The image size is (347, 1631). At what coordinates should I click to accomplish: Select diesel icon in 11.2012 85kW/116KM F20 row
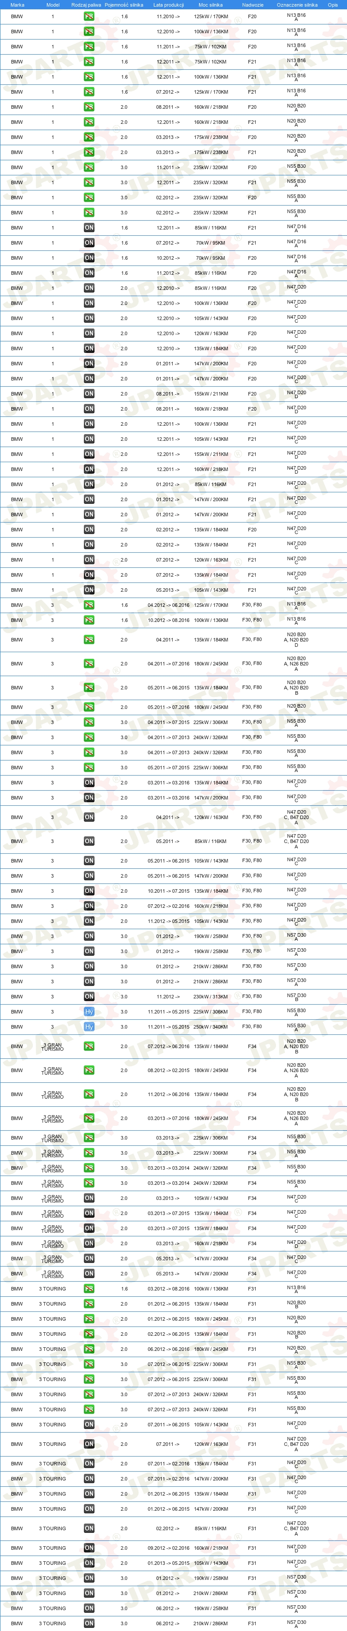[89, 273]
